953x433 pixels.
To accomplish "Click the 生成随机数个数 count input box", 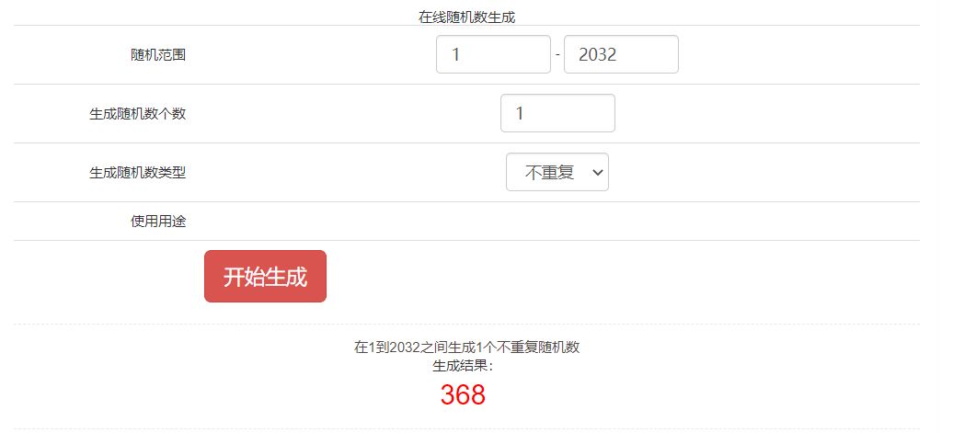I will coord(558,113).
